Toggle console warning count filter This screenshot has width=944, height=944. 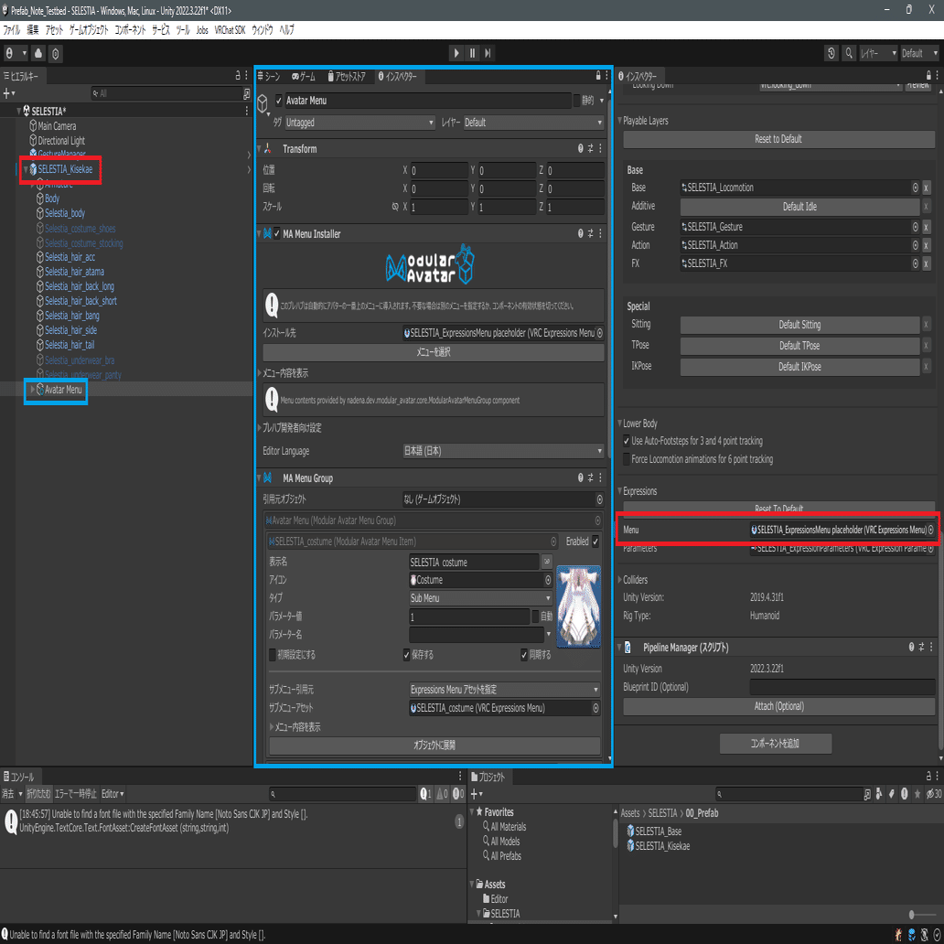click(442, 794)
